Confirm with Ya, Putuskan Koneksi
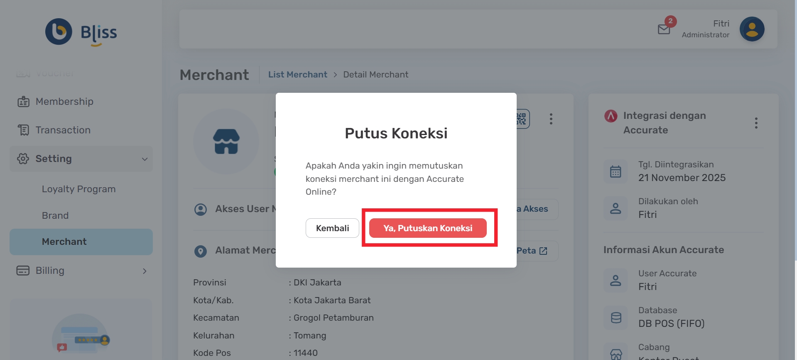 click(428, 228)
